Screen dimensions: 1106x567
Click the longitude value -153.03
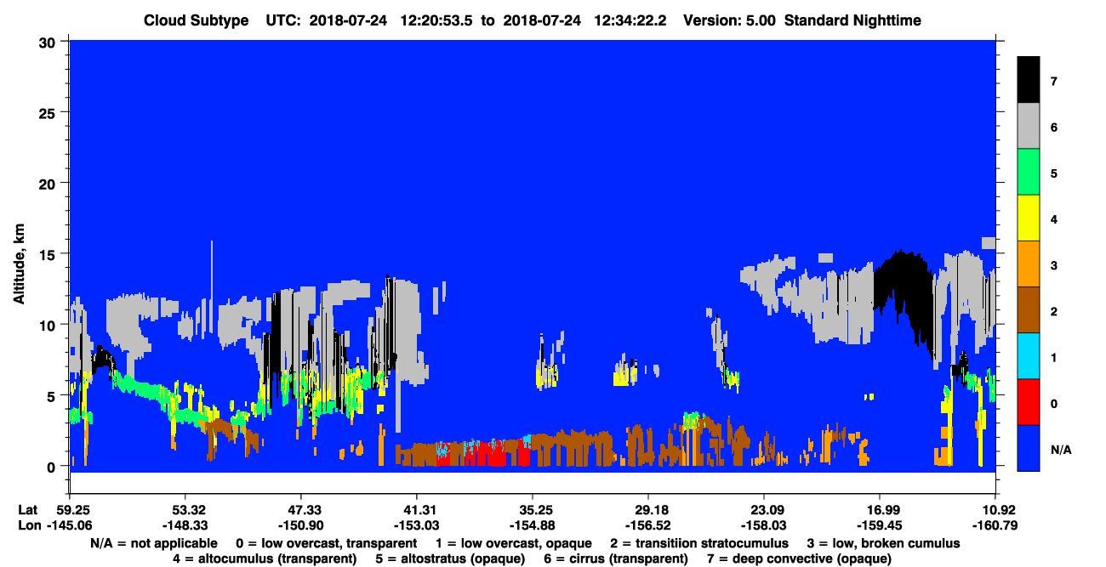pos(416,525)
